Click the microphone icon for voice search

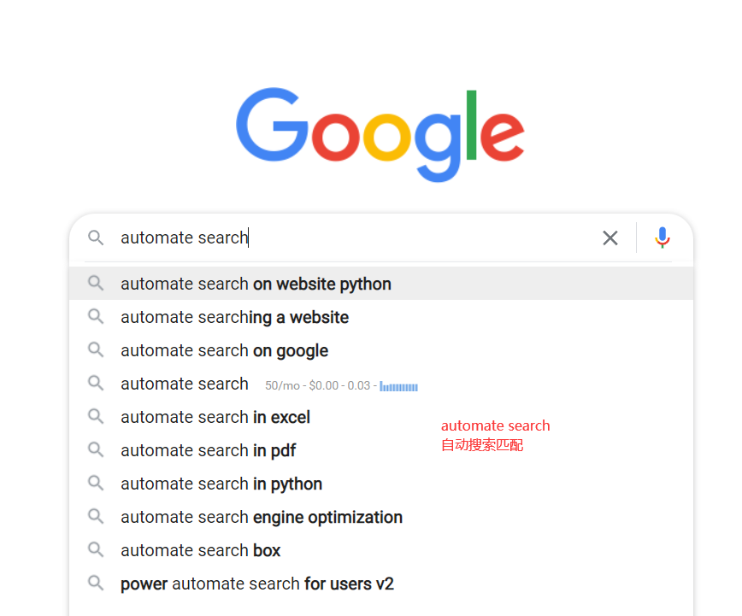[662, 238]
